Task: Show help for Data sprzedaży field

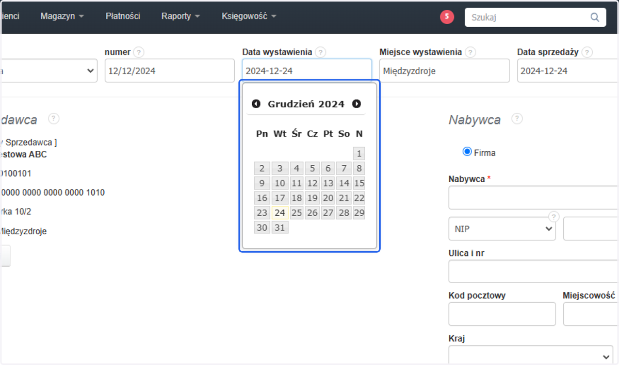Action: click(587, 53)
